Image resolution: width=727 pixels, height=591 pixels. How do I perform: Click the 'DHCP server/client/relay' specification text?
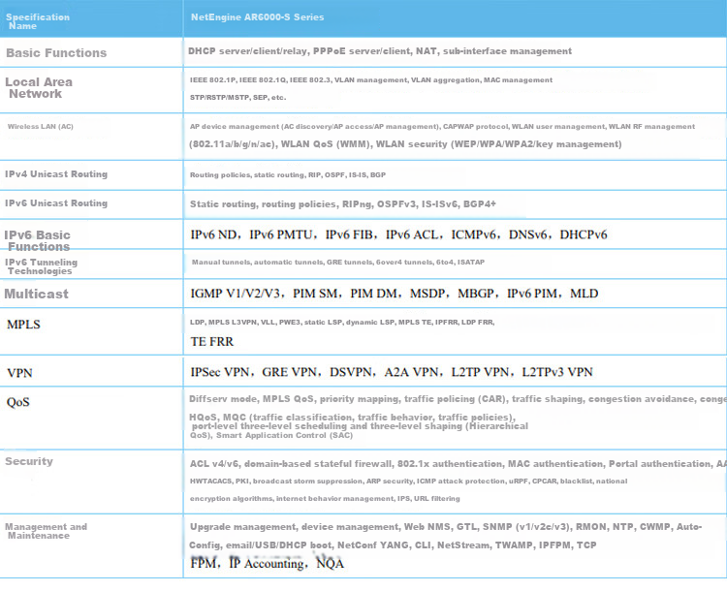click(380, 51)
